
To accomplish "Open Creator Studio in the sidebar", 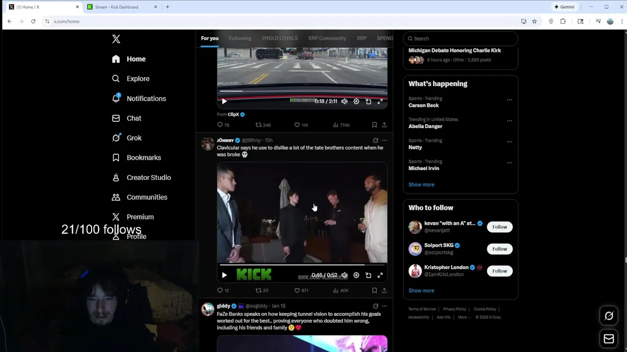I will tap(141, 177).
